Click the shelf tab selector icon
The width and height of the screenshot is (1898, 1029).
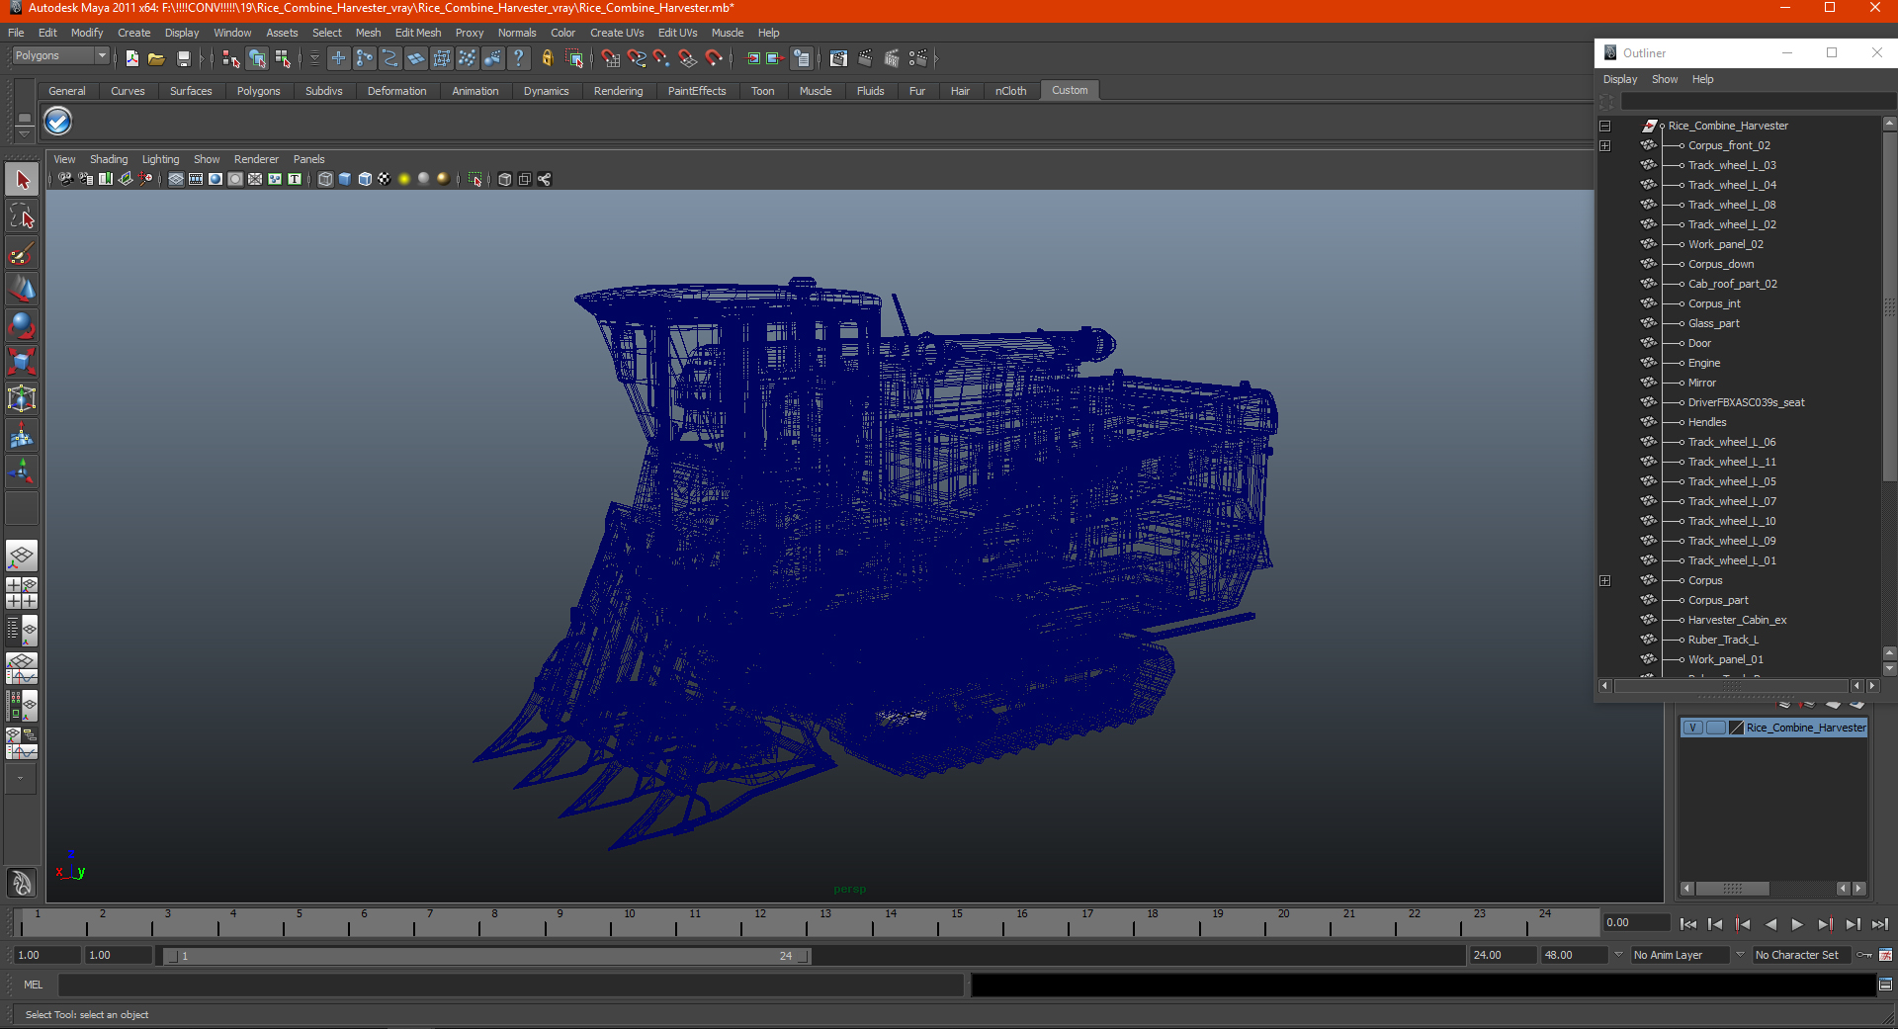pyautogui.click(x=25, y=118)
